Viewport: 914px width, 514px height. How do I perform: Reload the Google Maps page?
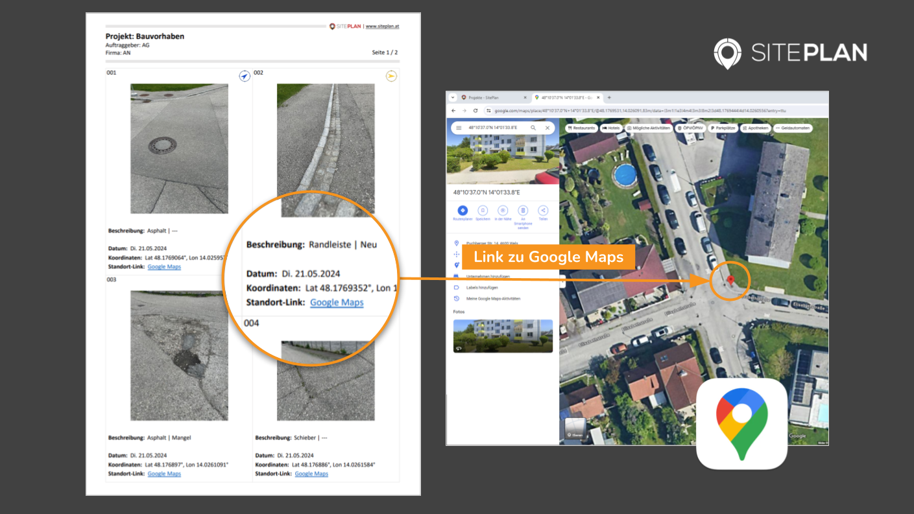click(475, 110)
